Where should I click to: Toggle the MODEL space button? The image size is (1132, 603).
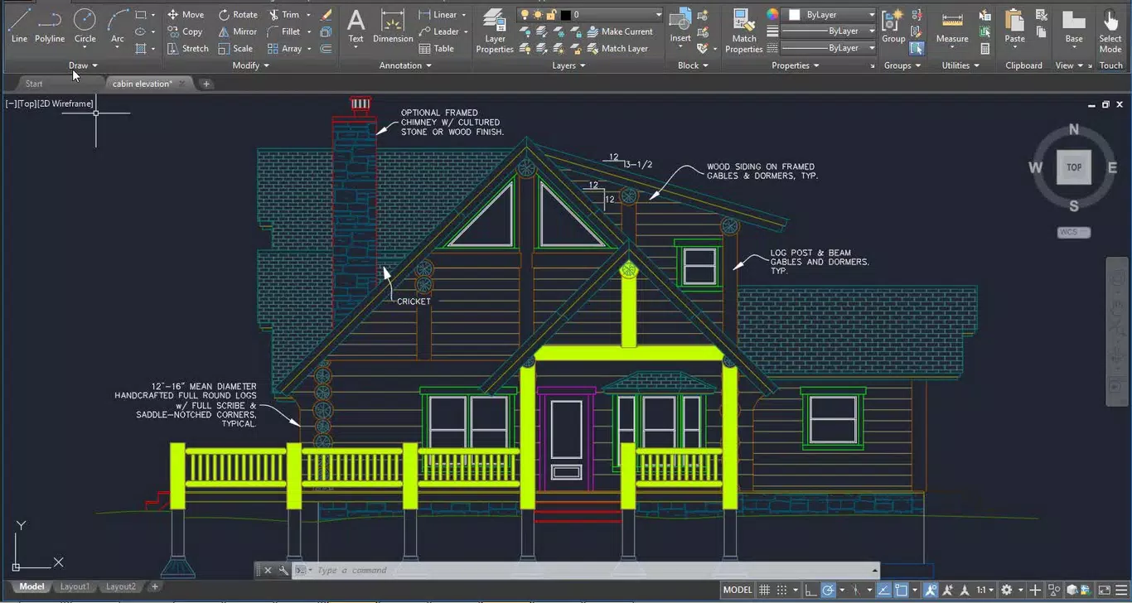coord(738,590)
